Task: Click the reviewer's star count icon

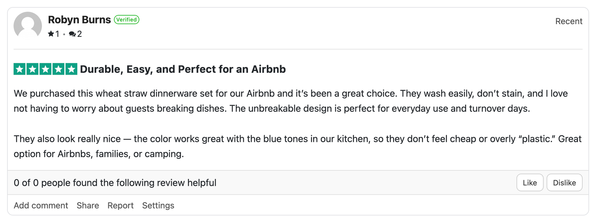Action: (x=51, y=34)
